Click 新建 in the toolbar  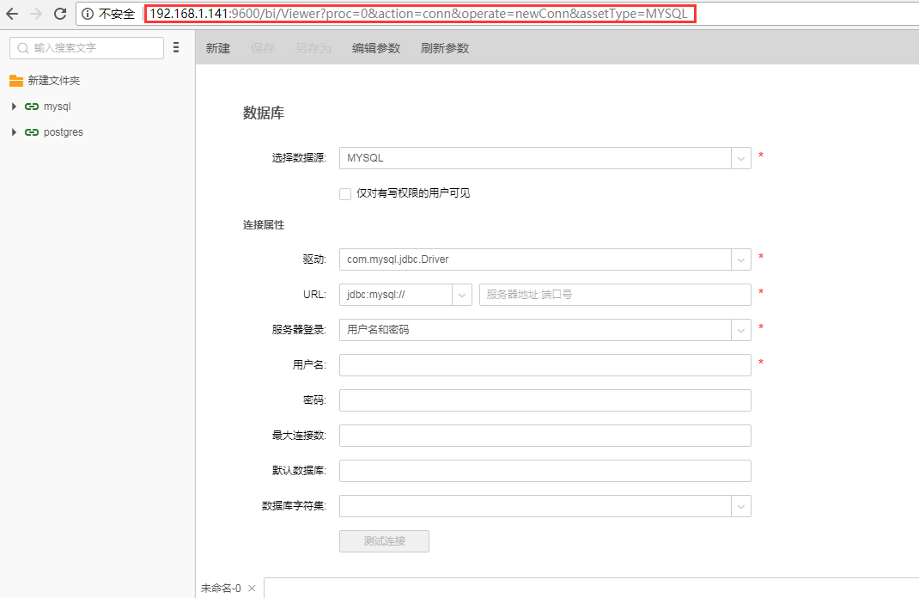point(218,48)
